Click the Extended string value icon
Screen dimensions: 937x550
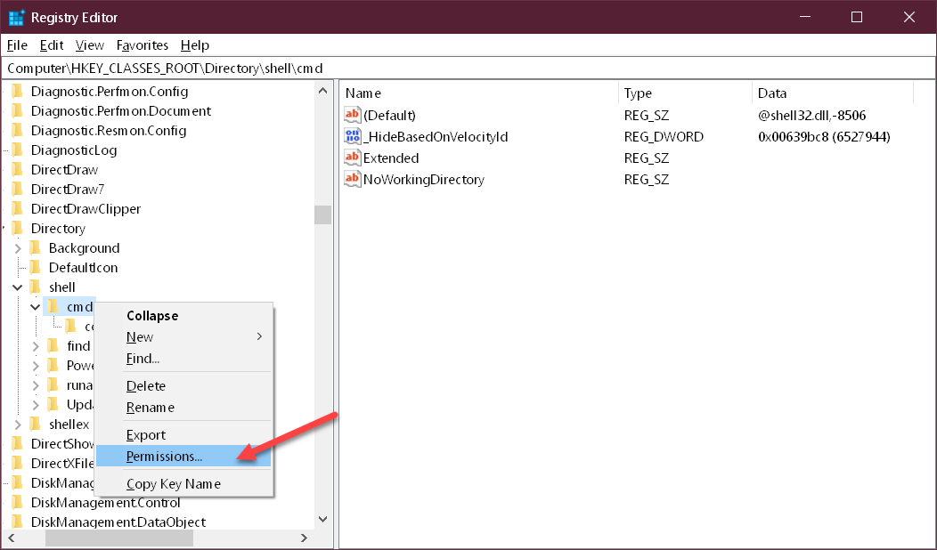(353, 158)
